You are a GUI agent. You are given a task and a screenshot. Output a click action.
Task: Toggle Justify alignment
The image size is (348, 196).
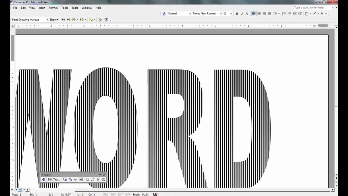[x=269, y=14]
